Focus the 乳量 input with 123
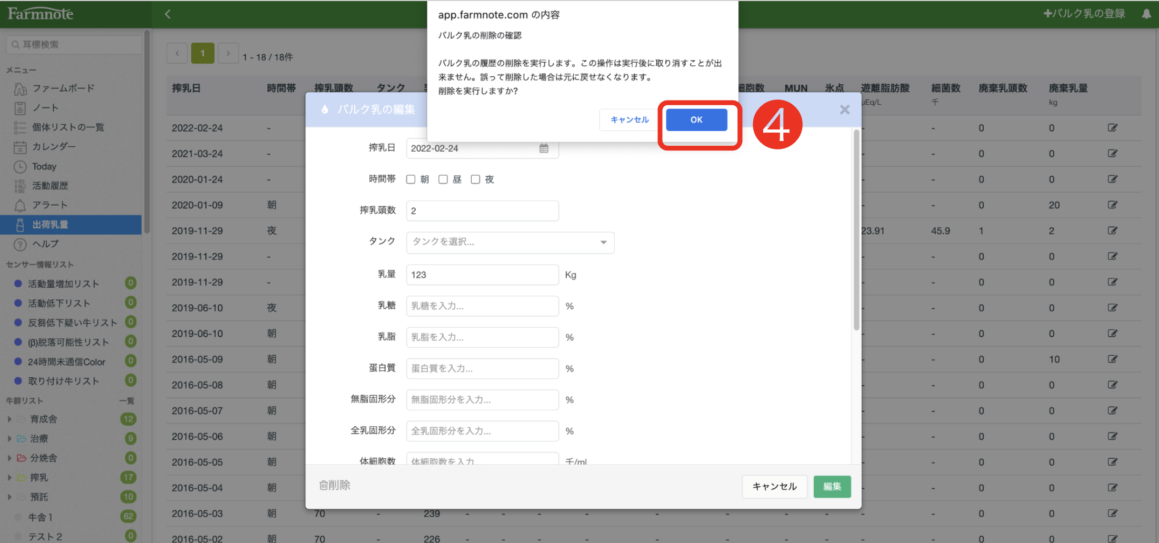The width and height of the screenshot is (1159, 543). click(482, 275)
